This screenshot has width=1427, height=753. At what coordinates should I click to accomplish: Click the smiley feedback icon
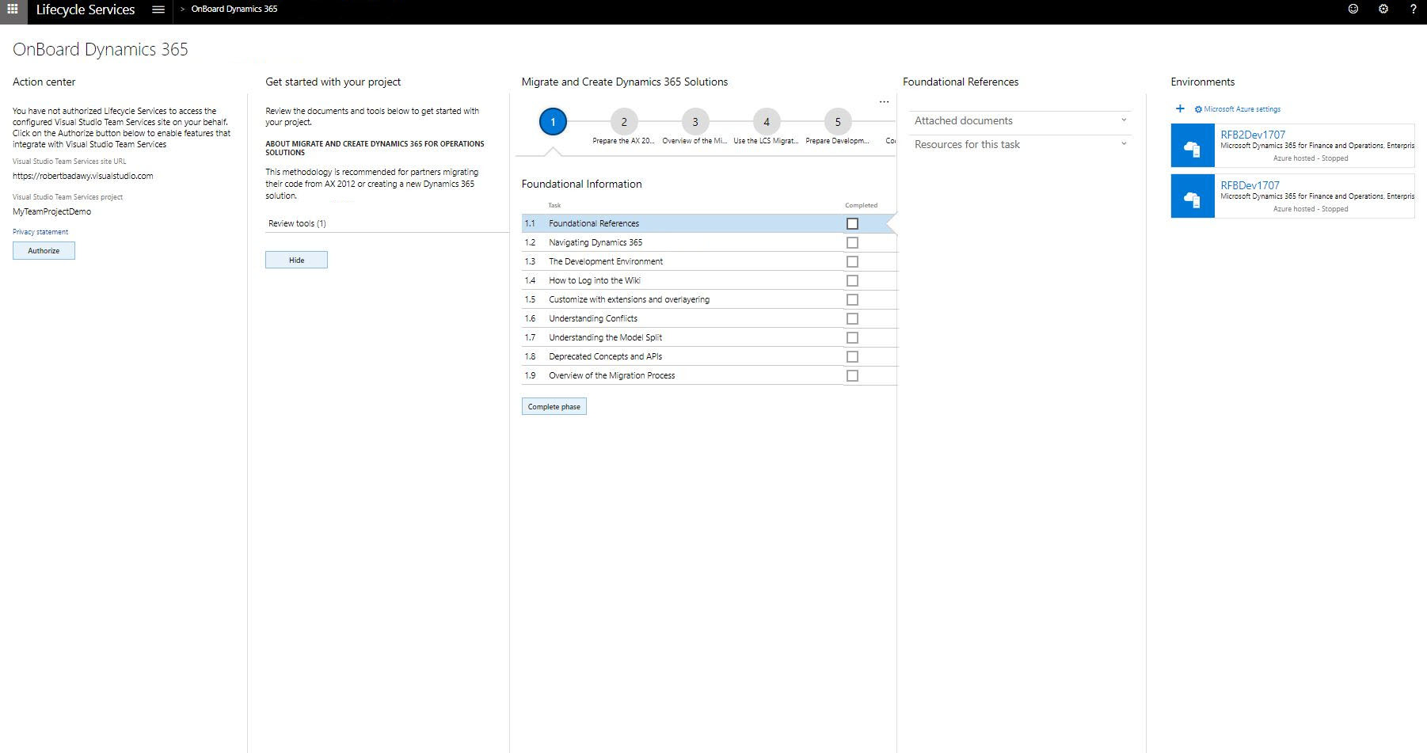pyautogui.click(x=1353, y=9)
